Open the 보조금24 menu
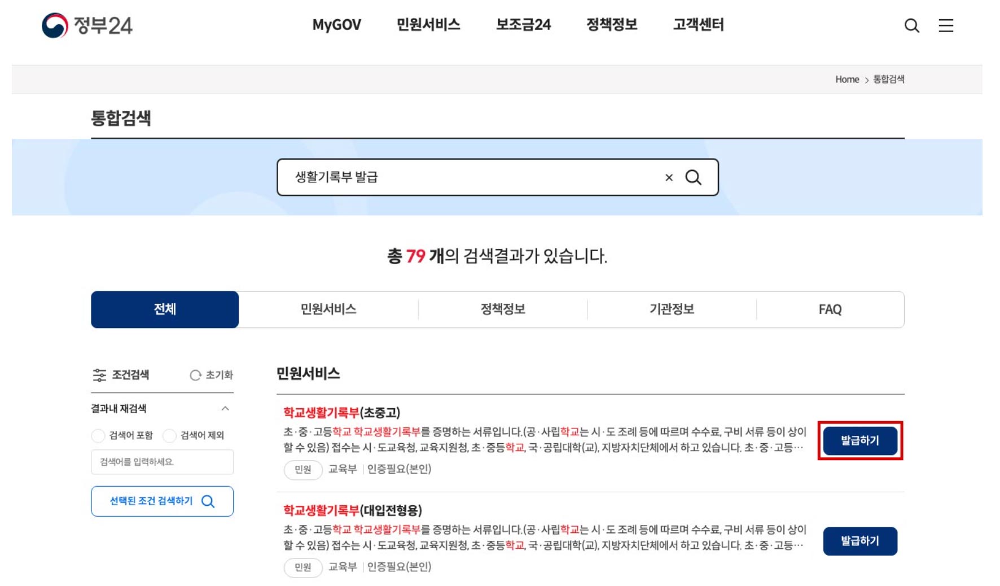The image size is (1000, 586). (x=524, y=25)
